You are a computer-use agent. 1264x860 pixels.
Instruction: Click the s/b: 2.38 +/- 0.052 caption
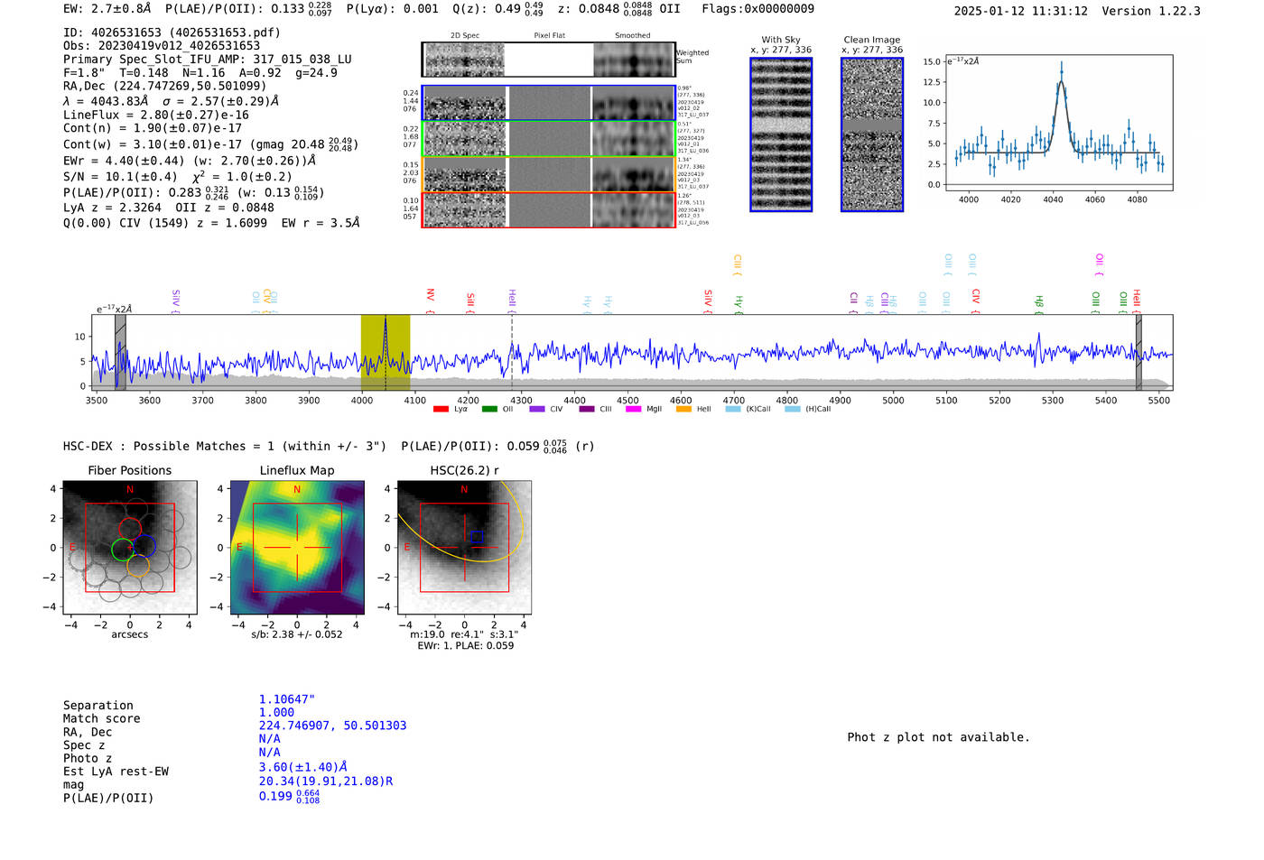click(297, 634)
